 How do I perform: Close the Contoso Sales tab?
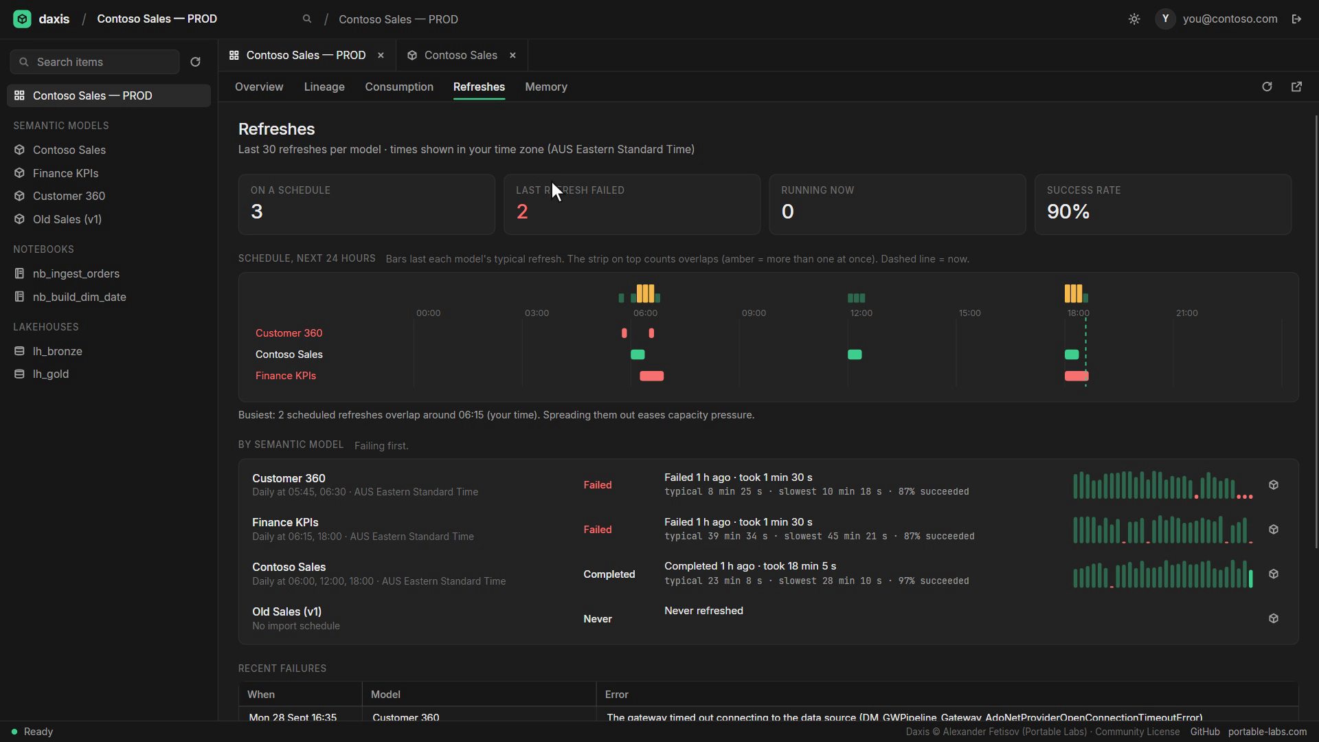[512, 55]
